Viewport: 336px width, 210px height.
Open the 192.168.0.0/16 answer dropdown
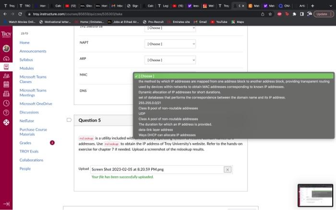point(170,28)
